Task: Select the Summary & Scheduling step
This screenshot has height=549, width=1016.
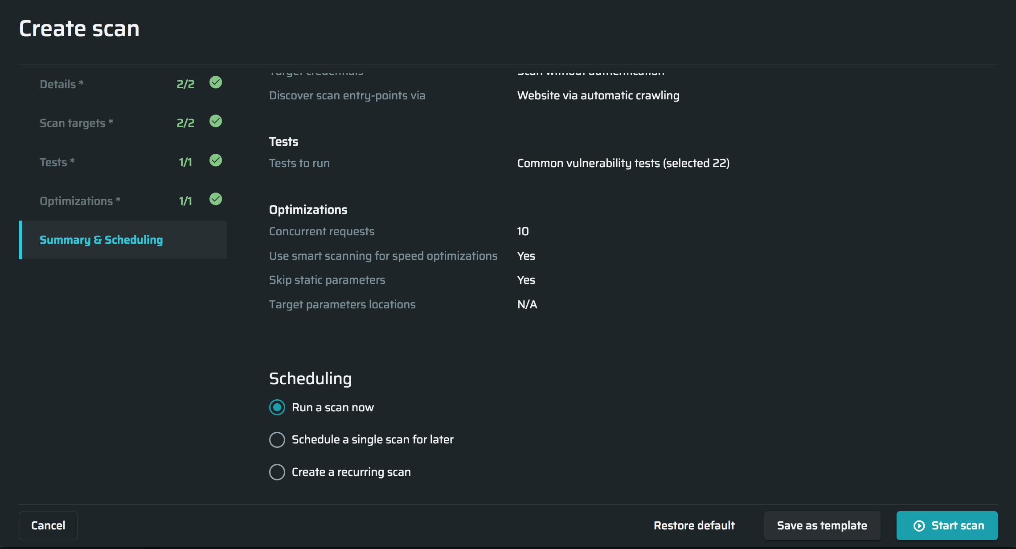Action: 101,240
